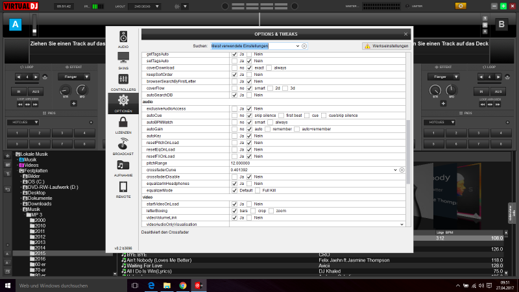519x292 pixels.
Task: Select always for autoBPMMatch
Action: pos(271,122)
